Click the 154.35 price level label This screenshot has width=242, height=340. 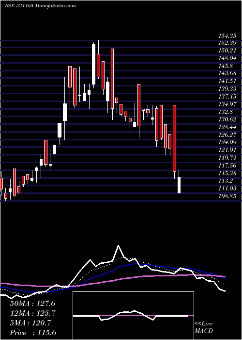pos(227,36)
